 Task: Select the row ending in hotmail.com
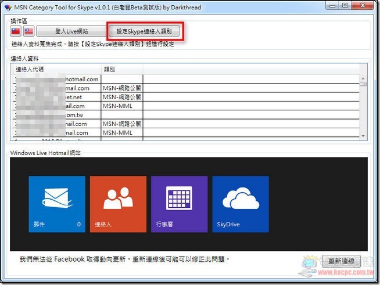pos(187,79)
